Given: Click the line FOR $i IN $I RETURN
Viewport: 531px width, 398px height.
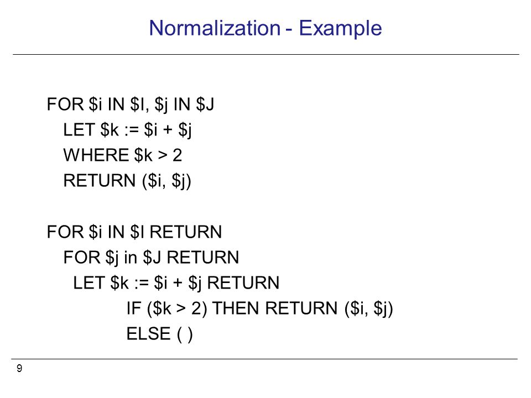Looking at the screenshot, I should click(134, 232).
